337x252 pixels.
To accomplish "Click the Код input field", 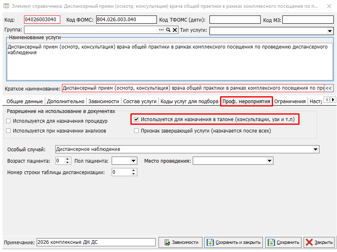I will click(x=42, y=20).
